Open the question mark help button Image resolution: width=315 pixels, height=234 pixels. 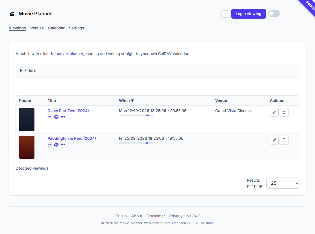tap(225, 14)
